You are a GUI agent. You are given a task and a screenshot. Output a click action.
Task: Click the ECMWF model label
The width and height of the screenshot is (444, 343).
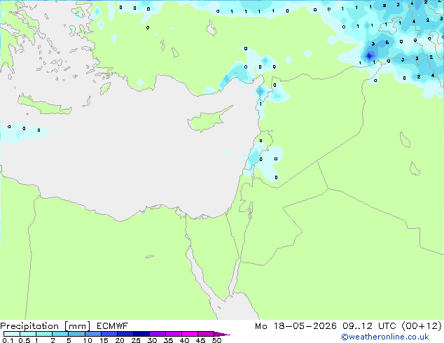click(x=113, y=326)
